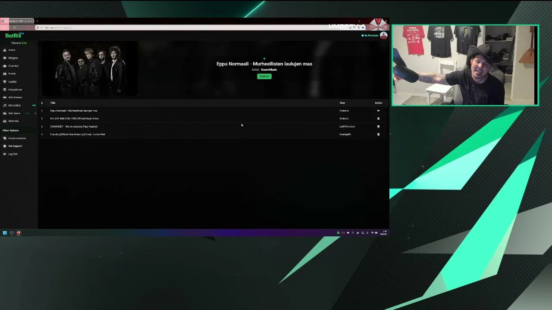552x310 pixels.
Task: Open the Loyalty trophy icon
Action: point(5,81)
